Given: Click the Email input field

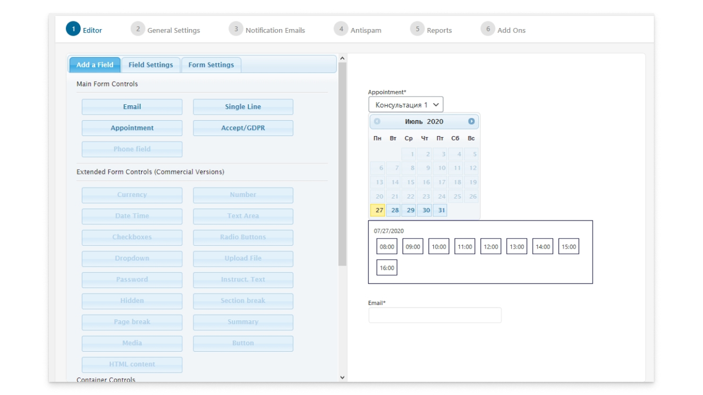Looking at the screenshot, I should tap(434, 315).
